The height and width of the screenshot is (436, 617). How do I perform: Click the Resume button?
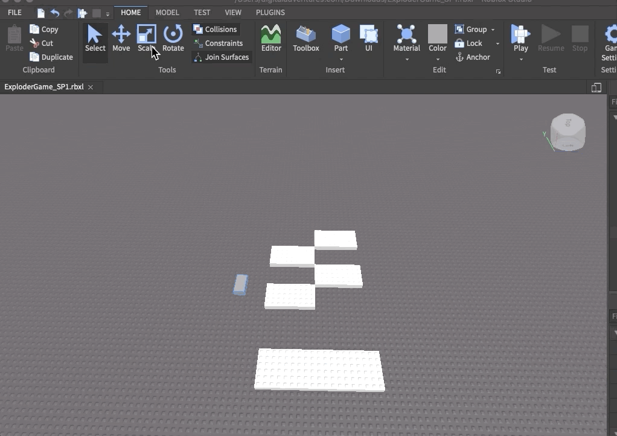551,39
